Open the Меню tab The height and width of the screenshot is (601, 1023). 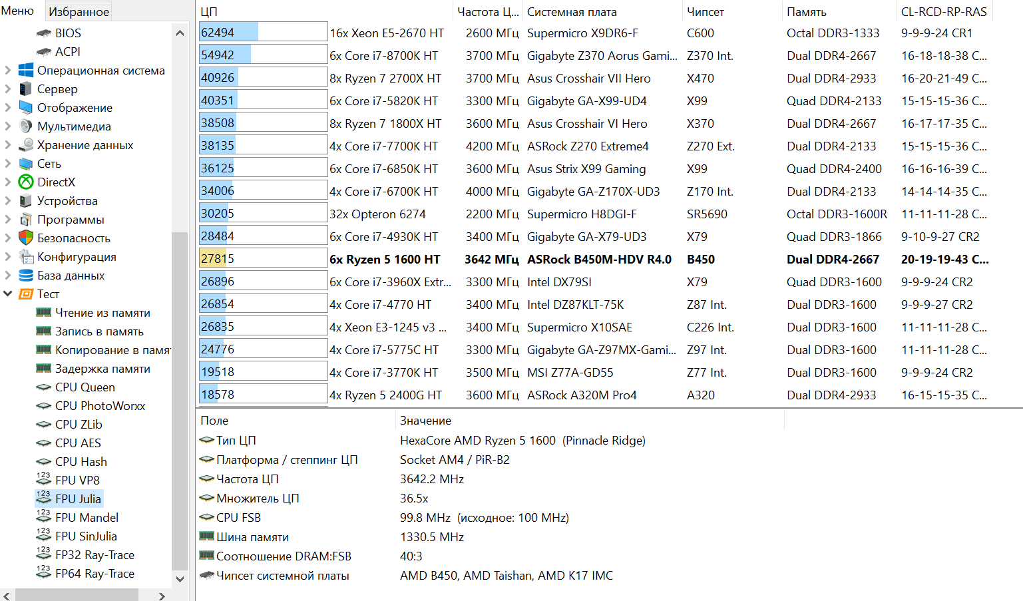(17, 11)
